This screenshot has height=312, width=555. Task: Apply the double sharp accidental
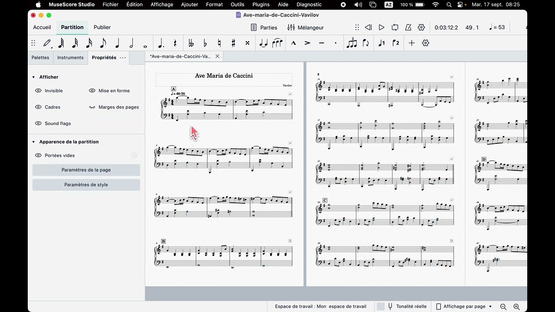tap(247, 43)
